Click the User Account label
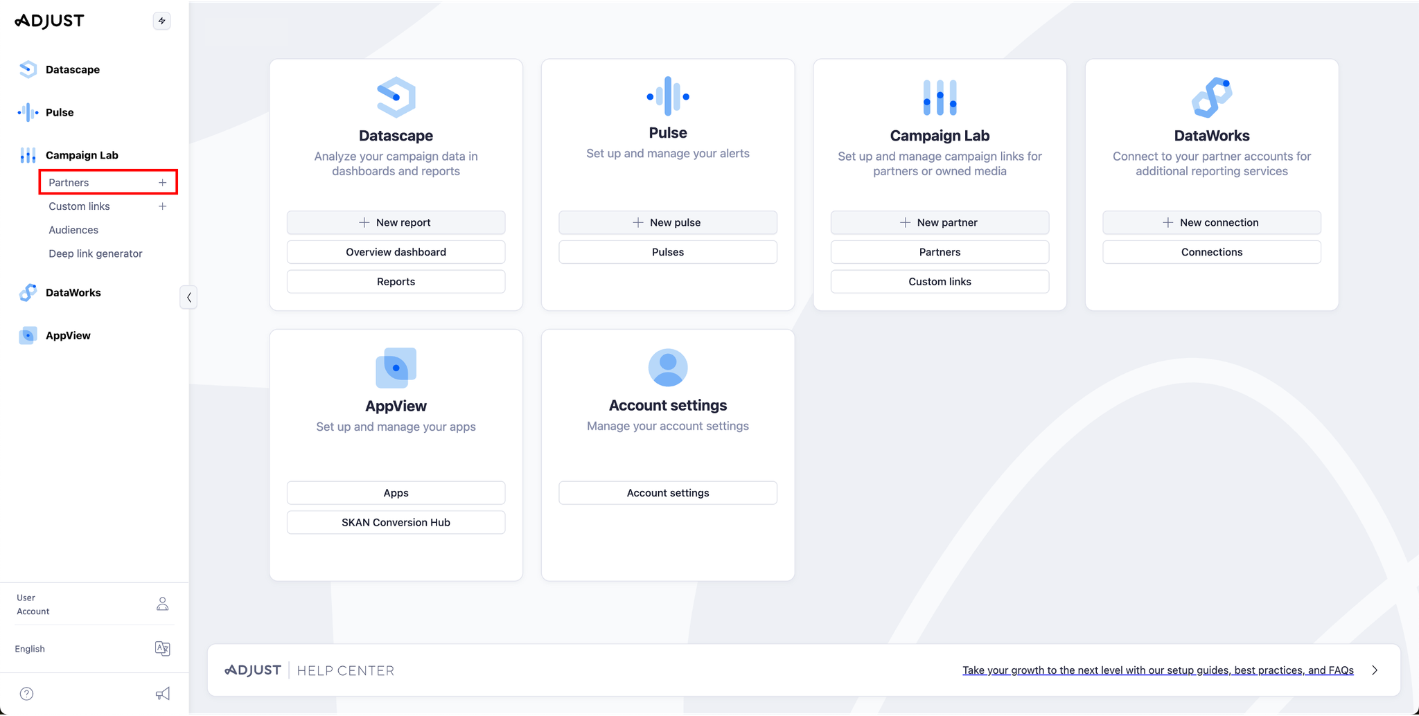Screen dimensions: 1419x716 [33, 605]
